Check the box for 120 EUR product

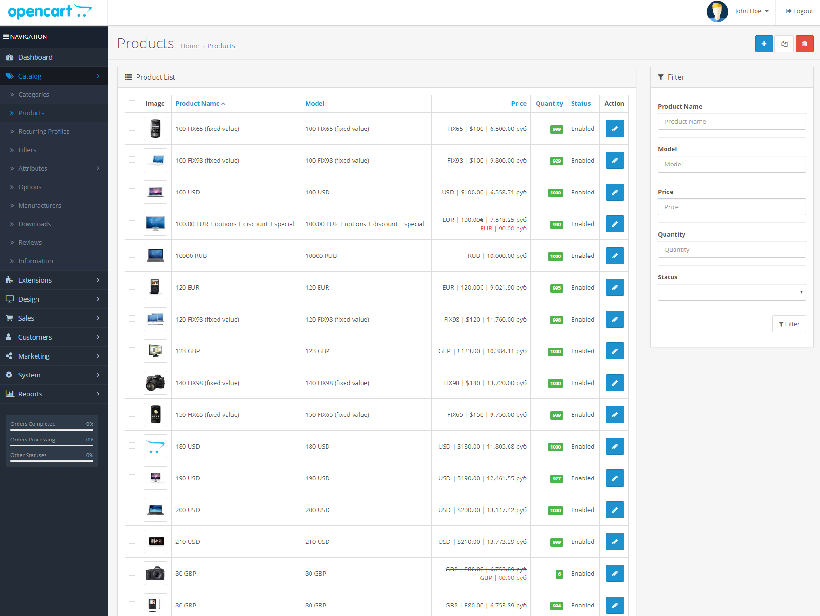(132, 287)
